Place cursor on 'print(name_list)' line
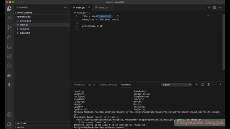 (x=93, y=26)
